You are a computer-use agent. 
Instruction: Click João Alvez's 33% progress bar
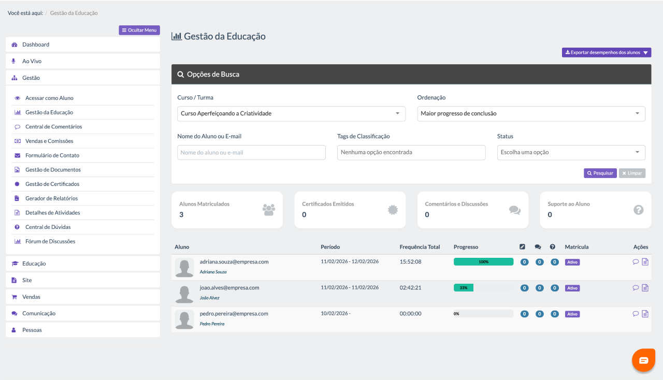[x=483, y=288]
